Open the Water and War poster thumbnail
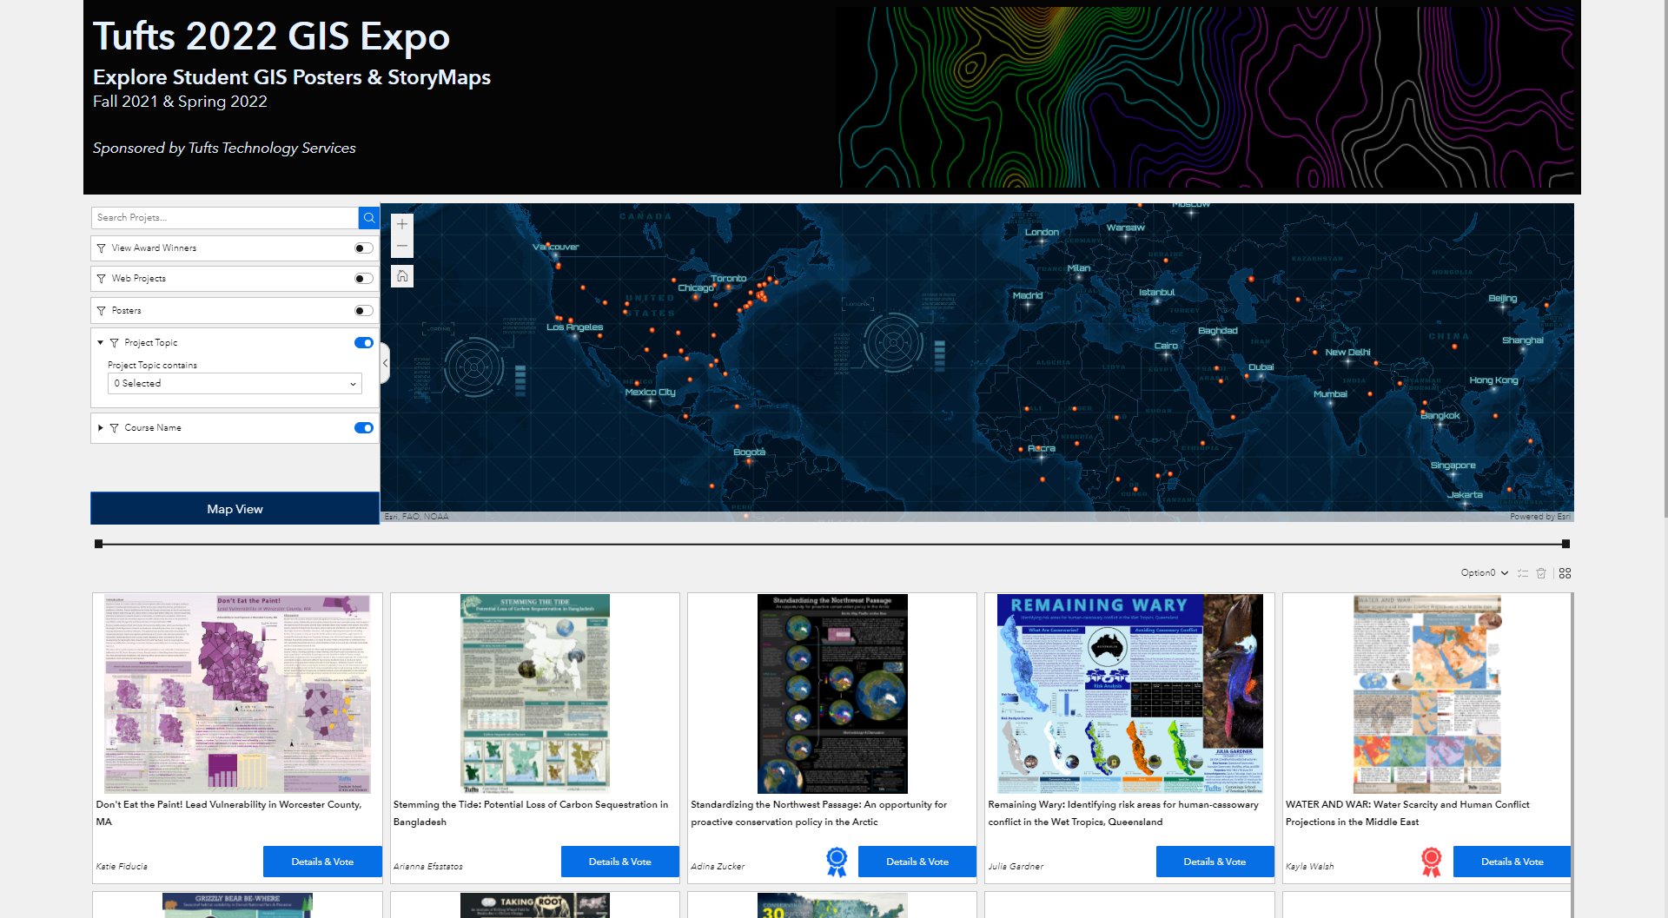This screenshot has height=918, width=1668. pos(1427,694)
